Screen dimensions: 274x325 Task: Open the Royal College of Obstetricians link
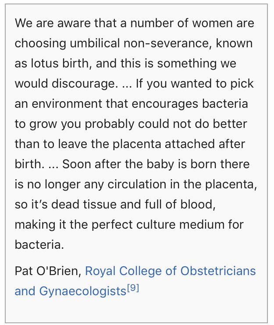pyautogui.click(x=170, y=271)
